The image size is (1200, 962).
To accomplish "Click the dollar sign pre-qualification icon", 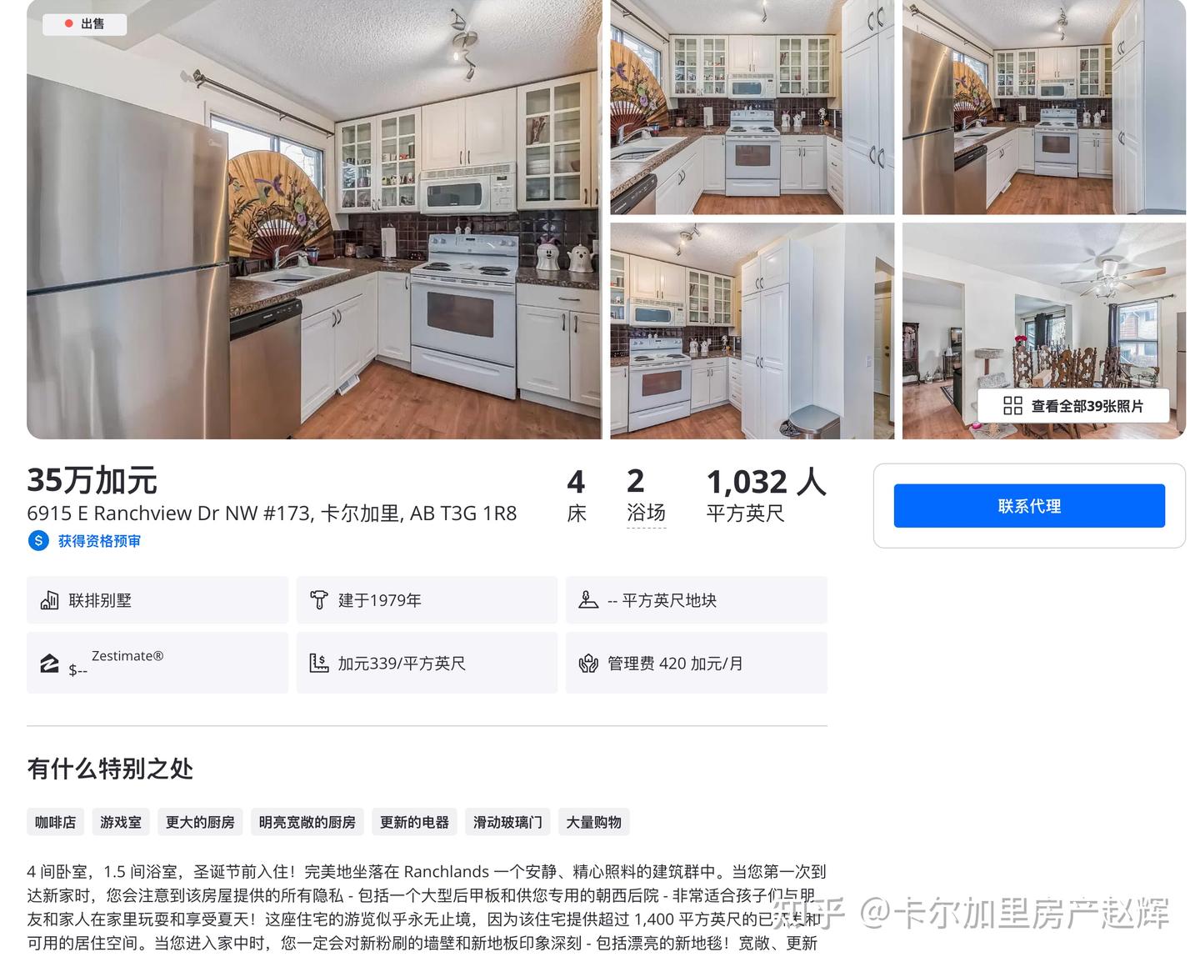I will pyautogui.click(x=38, y=540).
